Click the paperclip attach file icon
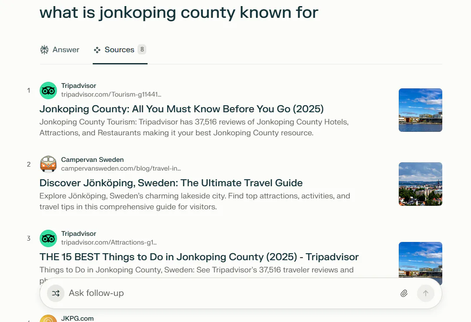Screen dimensions: 471x322 pyautogui.click(x=404, y=293)
